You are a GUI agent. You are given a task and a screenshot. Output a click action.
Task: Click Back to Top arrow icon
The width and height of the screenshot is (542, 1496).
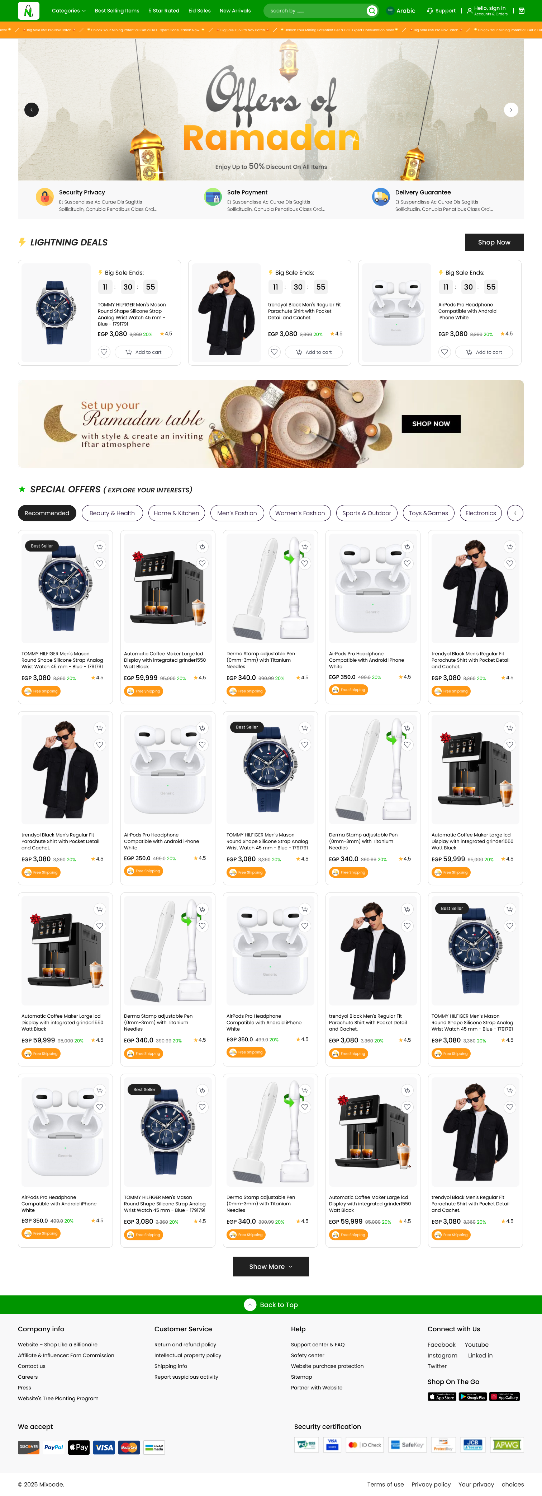250,1304
